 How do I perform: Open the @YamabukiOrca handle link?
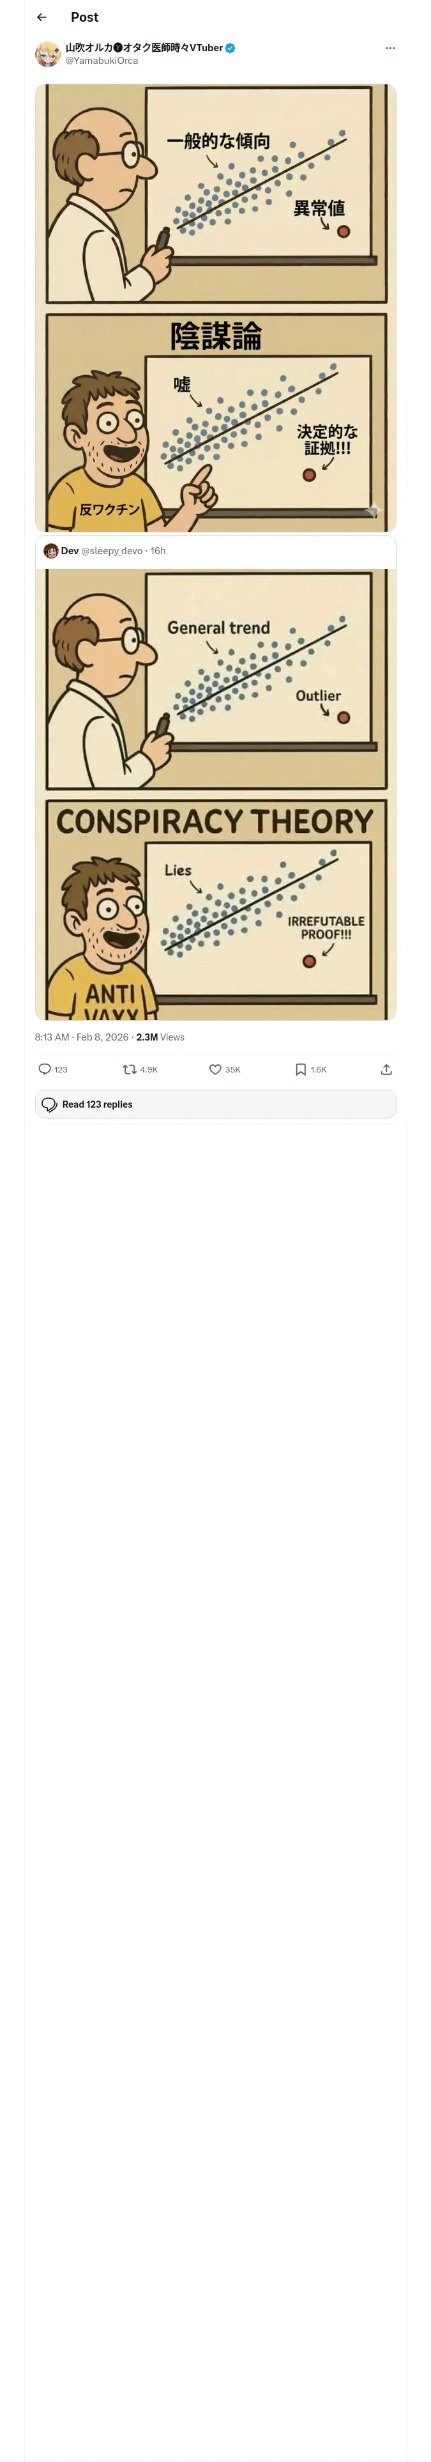(102, 61)
